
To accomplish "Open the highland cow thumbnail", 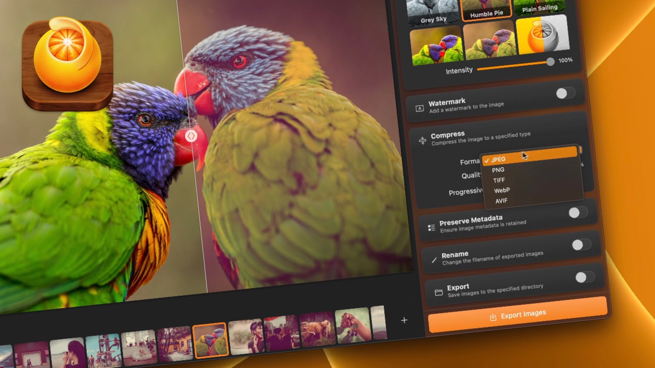I will (x=317, y=329).
